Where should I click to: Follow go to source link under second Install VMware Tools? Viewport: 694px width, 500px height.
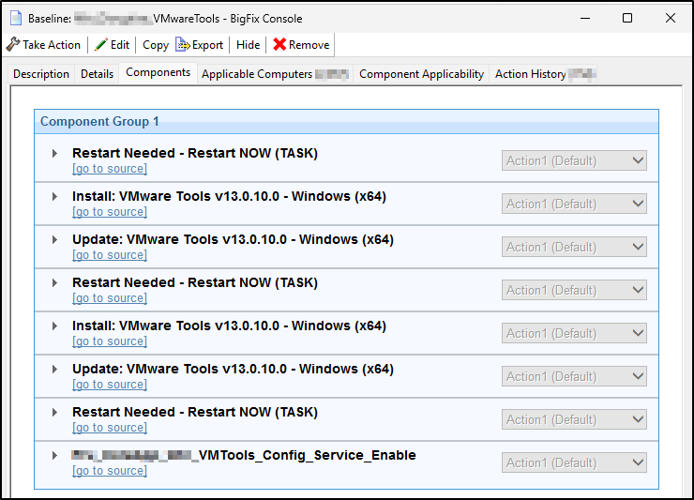pos(109,341)
